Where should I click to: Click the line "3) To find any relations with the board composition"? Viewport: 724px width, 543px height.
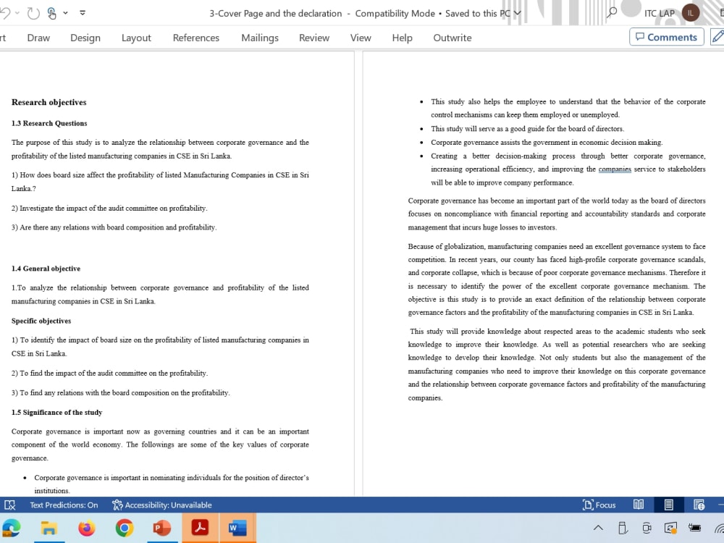click(120, 392)
